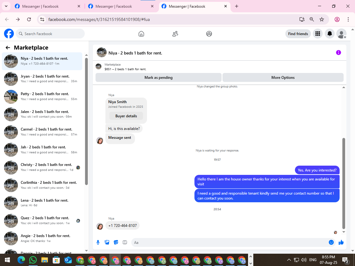Open the Groups icon in top navigation

[209, 34]
